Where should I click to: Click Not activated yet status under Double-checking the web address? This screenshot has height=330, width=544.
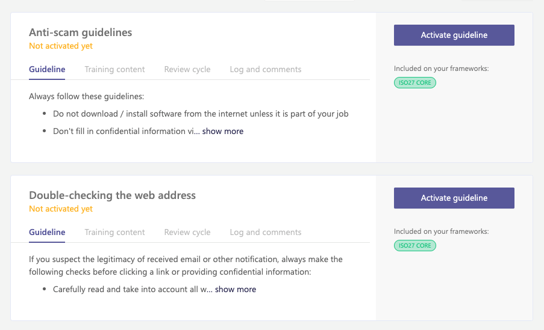[x=61, y=209]
